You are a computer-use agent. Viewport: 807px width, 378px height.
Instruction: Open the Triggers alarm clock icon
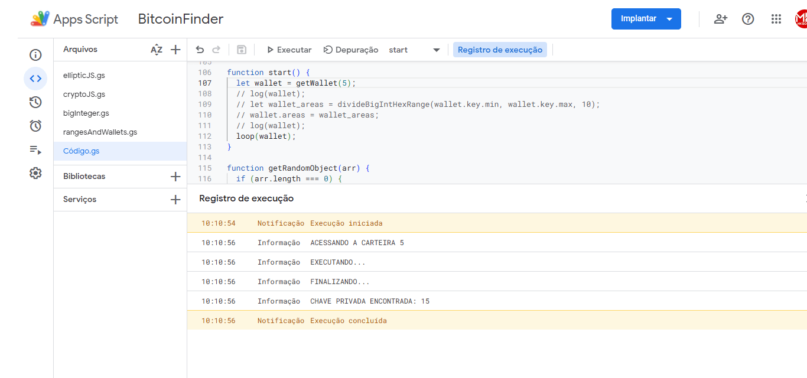(35, 126)
